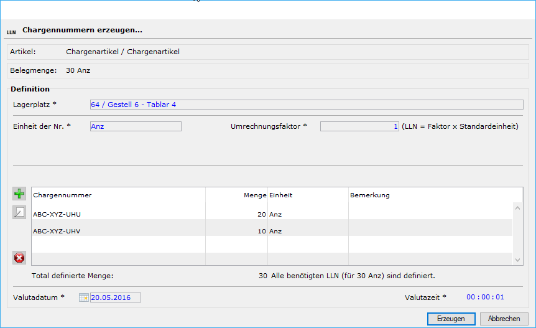Click the Erzeugen button

[x=451, y=319]
